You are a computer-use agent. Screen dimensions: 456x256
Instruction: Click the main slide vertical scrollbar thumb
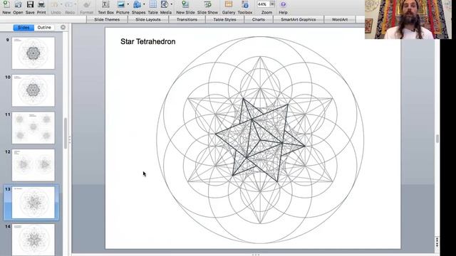click(437, 139)
